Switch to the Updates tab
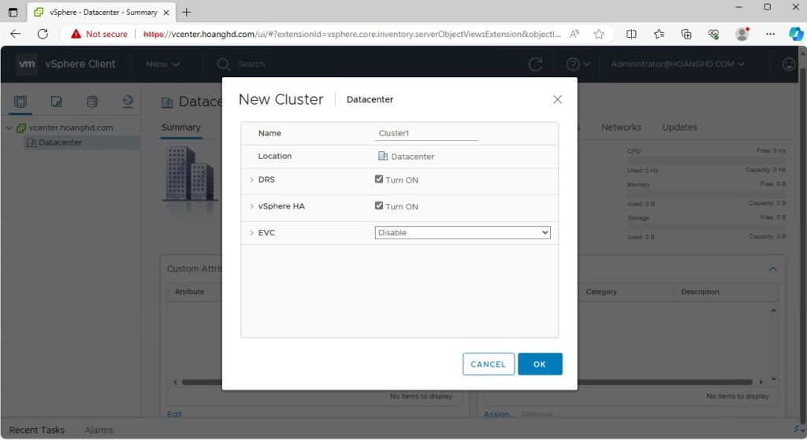This screenshot has height=440, width=807. (679, 128)
